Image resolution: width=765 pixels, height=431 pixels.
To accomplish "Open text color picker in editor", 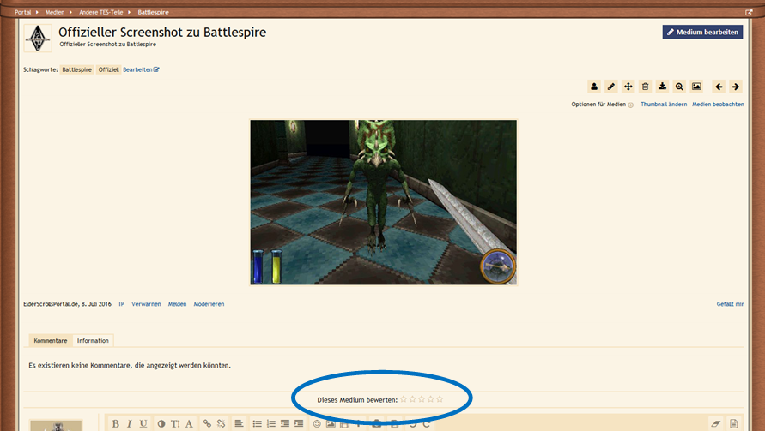I will [x=161, y=423].
